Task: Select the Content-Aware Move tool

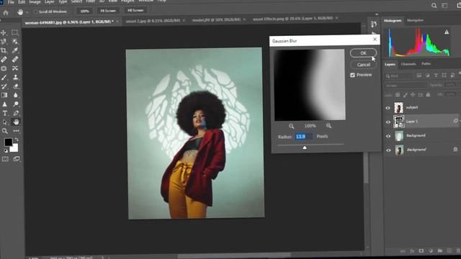Action: [15, 68]
